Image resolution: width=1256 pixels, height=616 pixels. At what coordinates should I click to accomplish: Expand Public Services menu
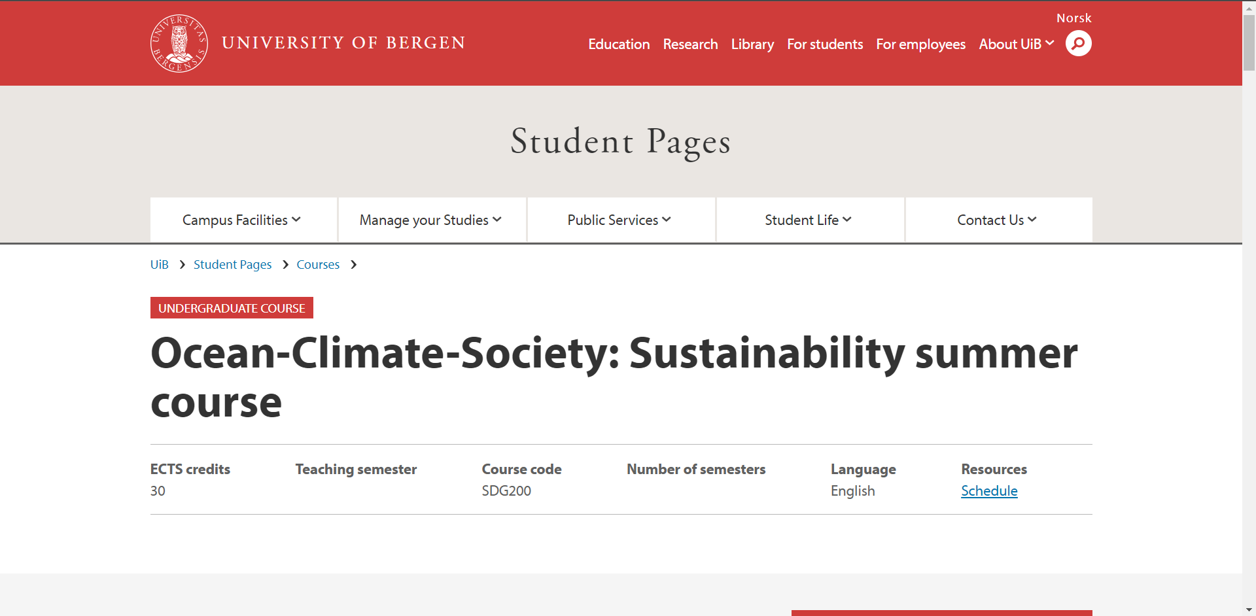[621, 220]
